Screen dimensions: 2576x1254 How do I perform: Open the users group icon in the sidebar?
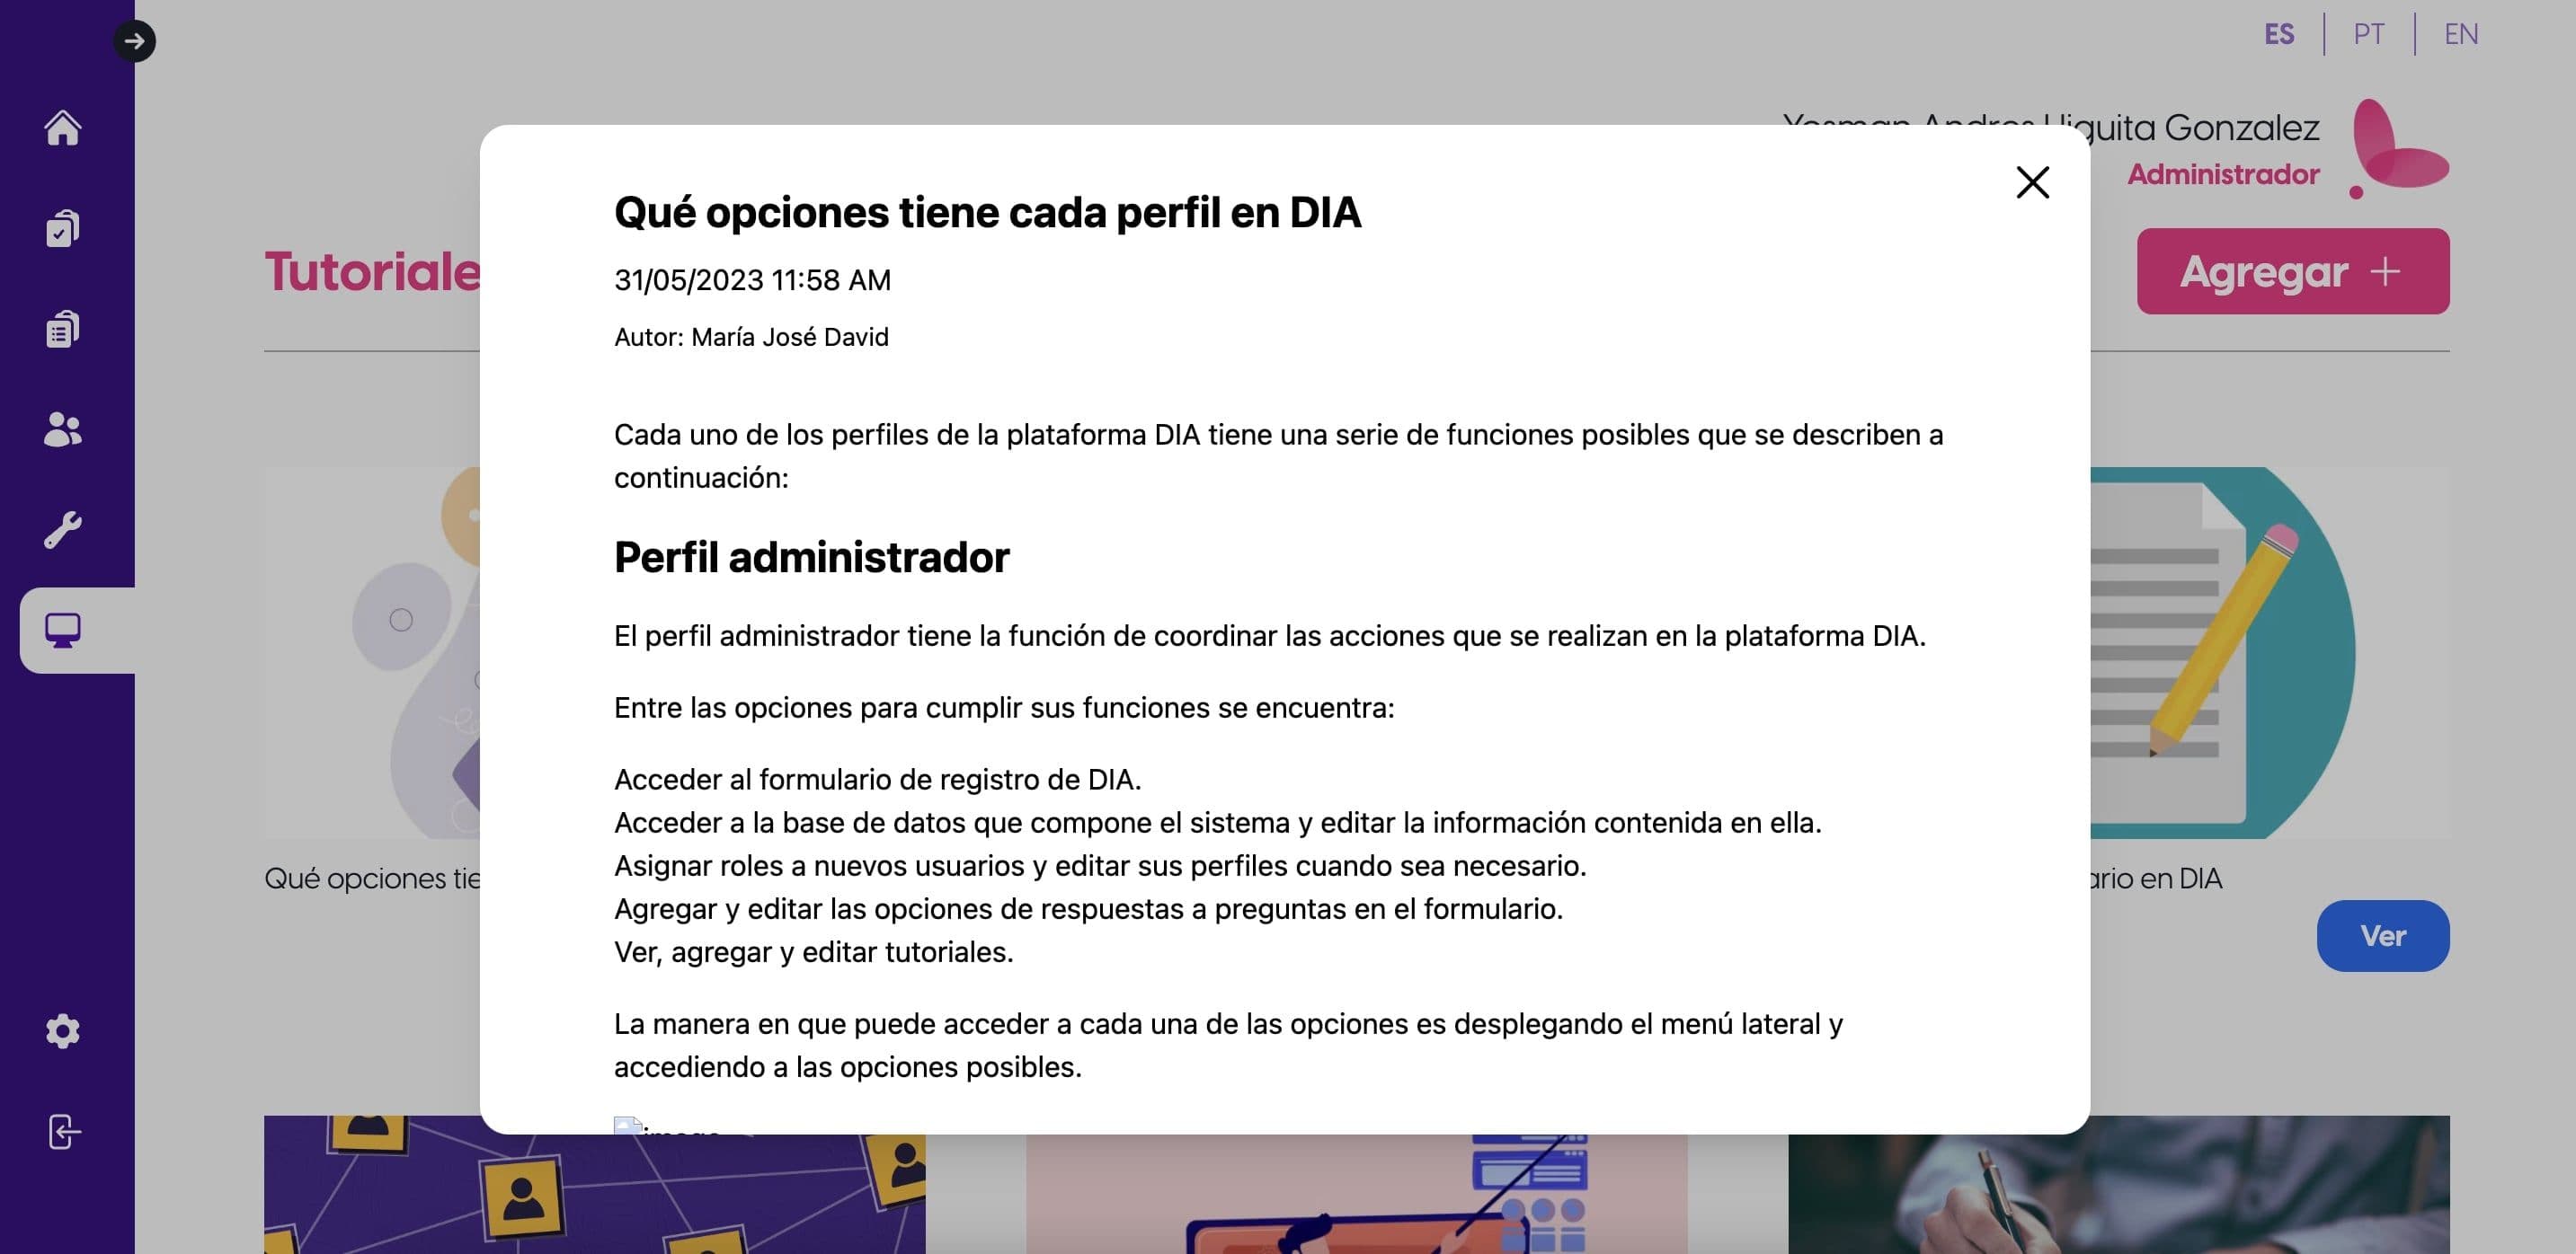(62, 429)
